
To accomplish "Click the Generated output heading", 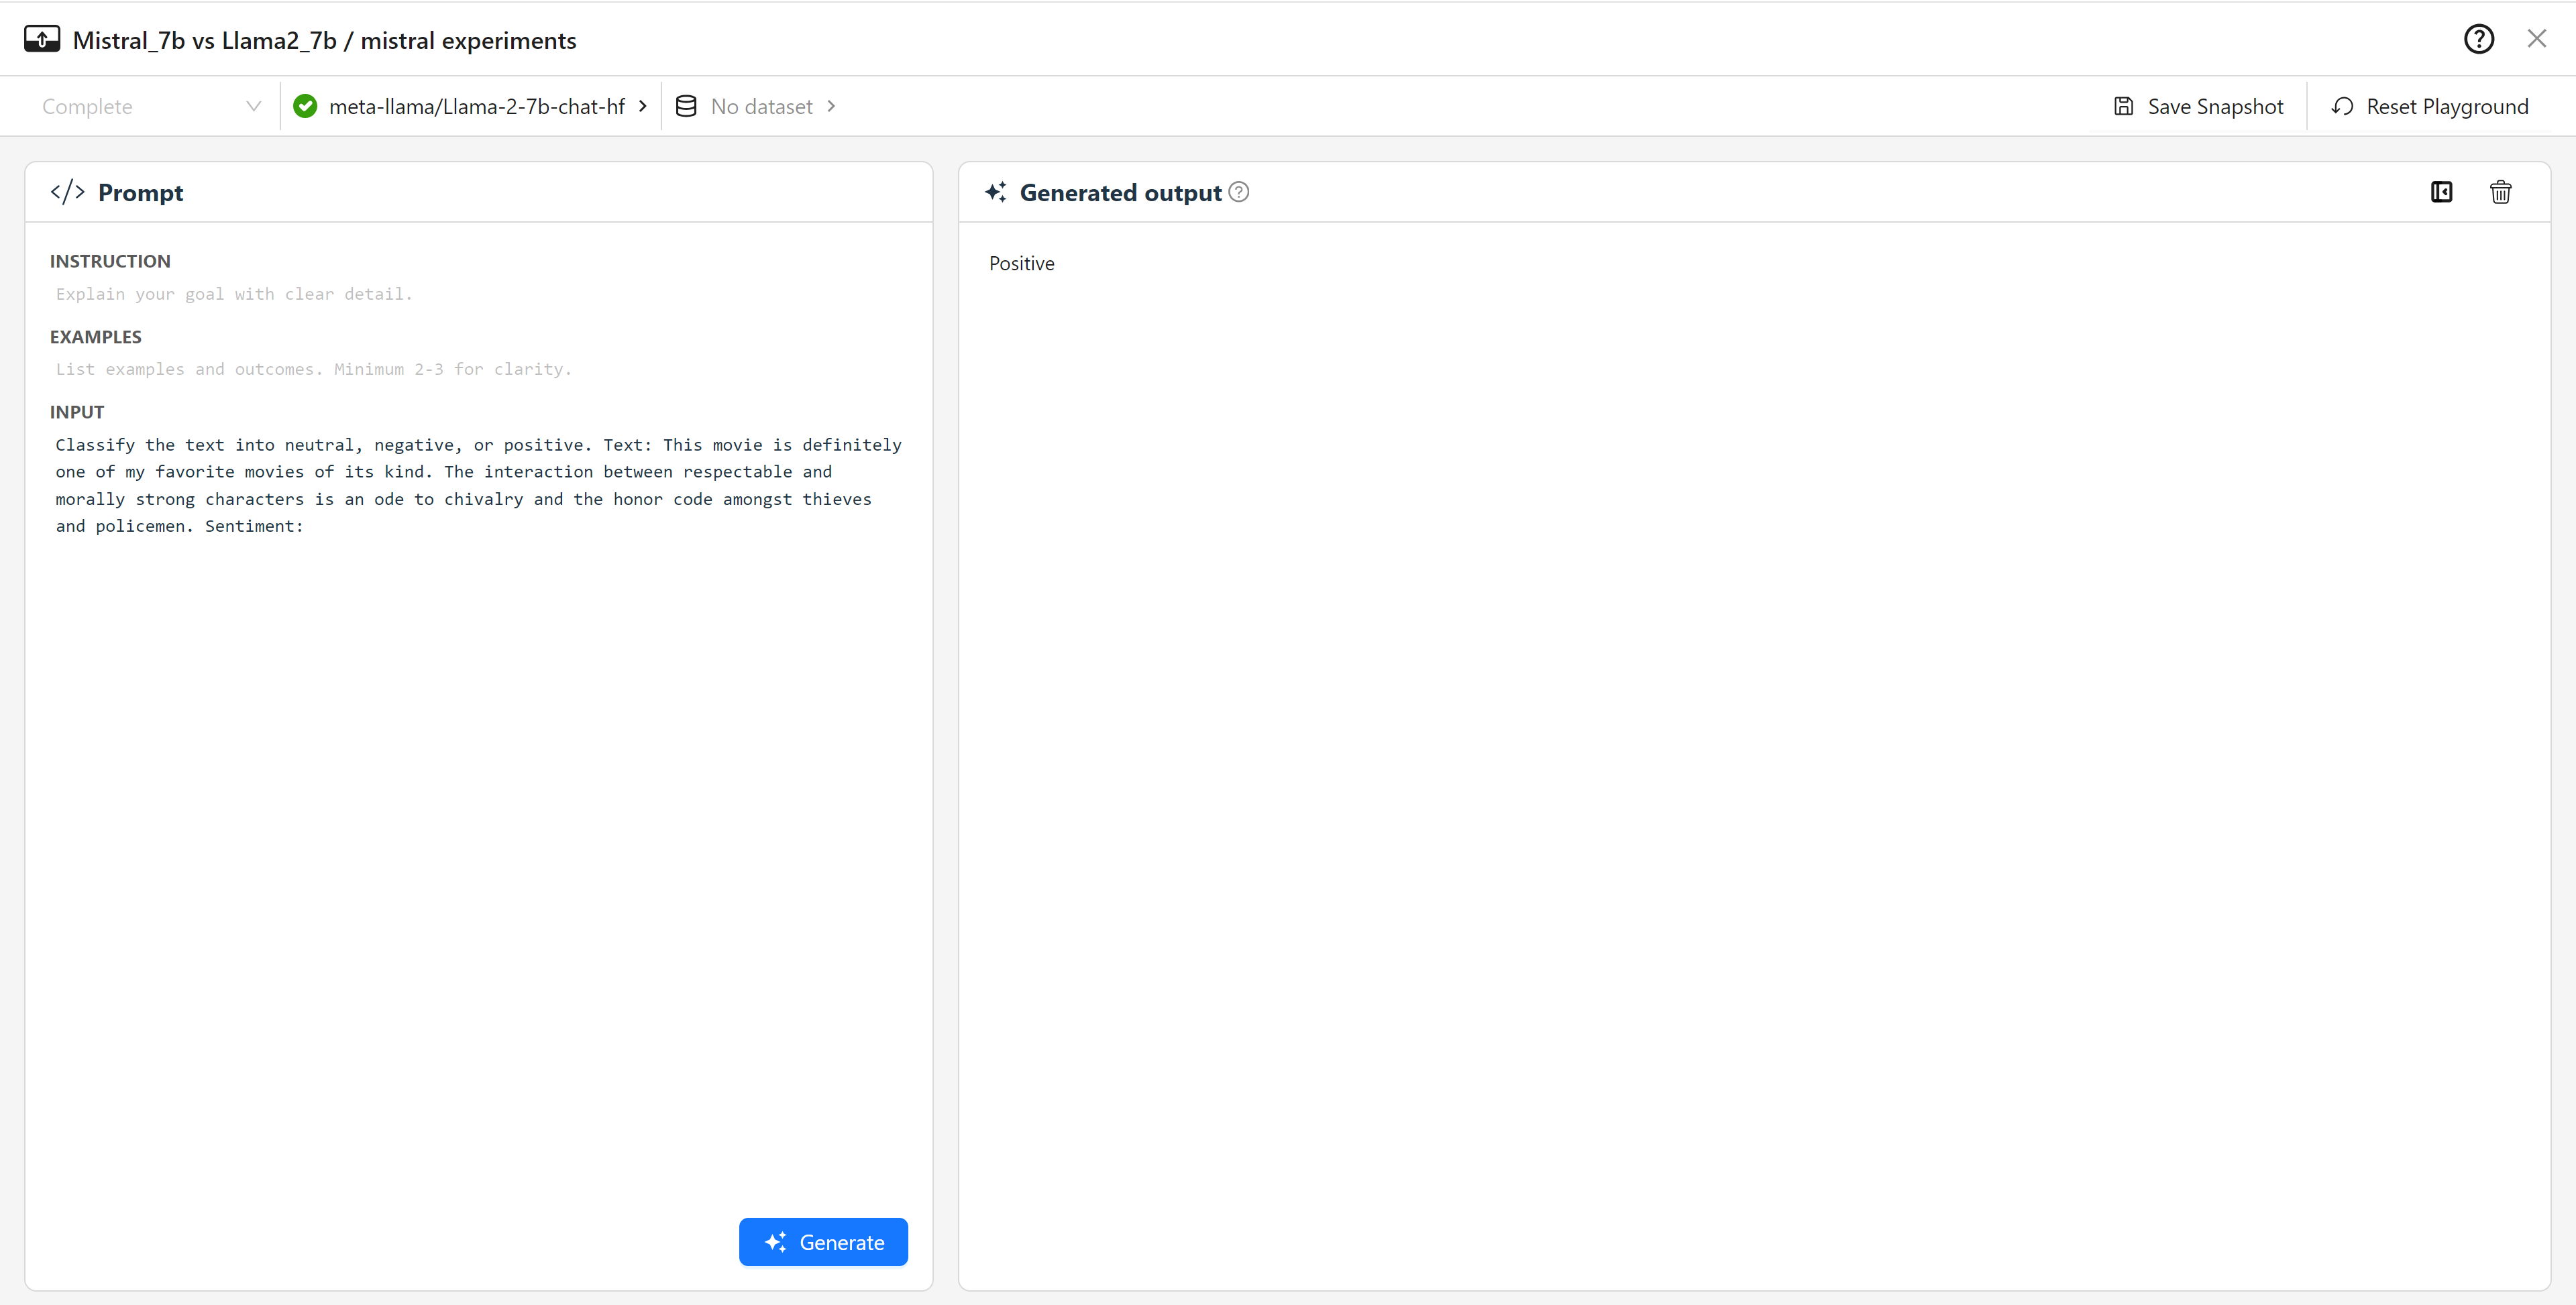I will tap(1120, 192).
